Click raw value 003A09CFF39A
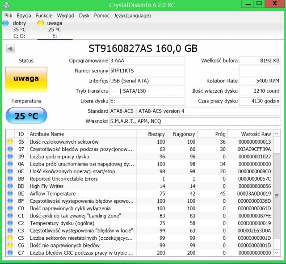 point(254,149)
